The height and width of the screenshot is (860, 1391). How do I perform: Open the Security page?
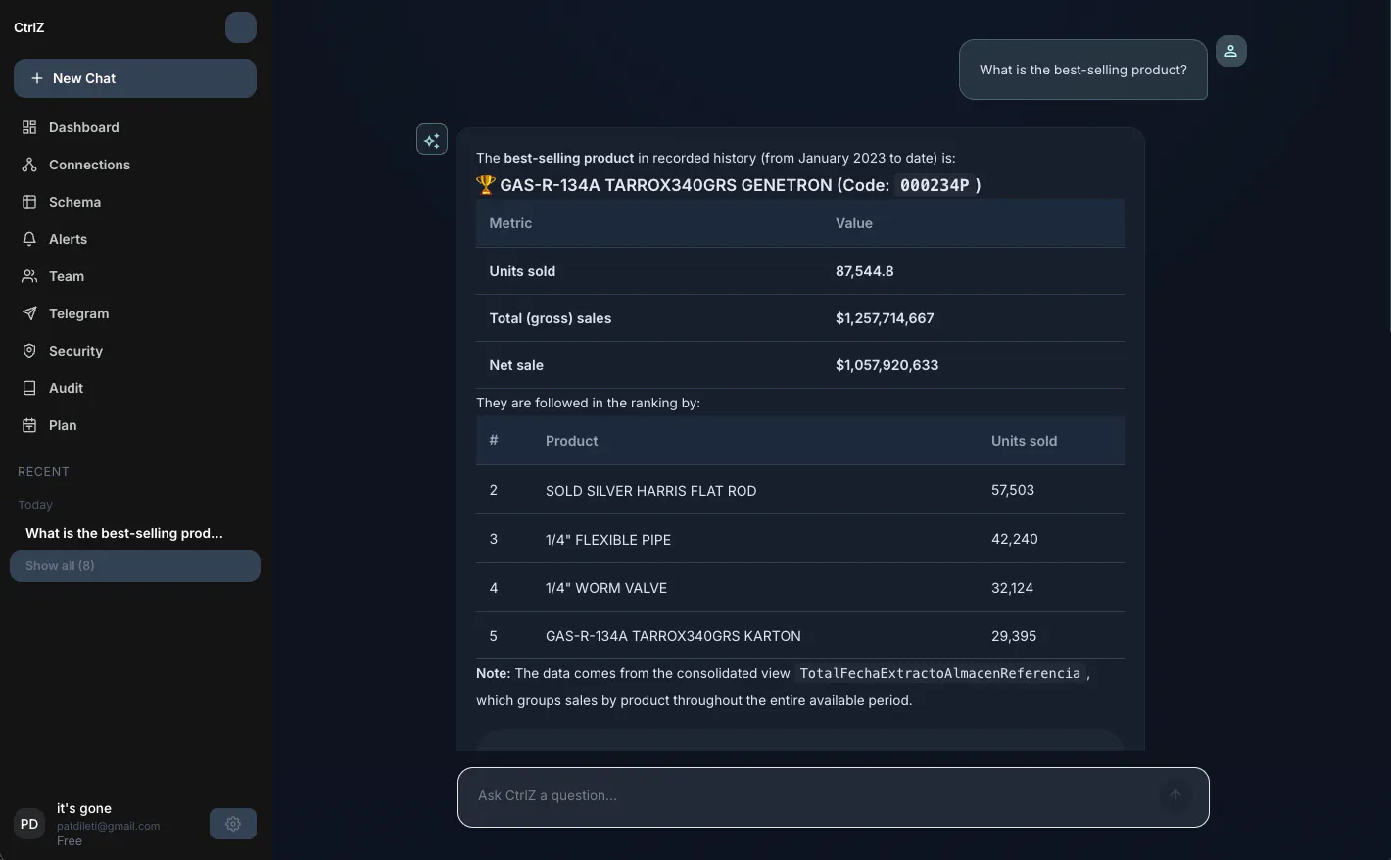(x=135, y=351)
